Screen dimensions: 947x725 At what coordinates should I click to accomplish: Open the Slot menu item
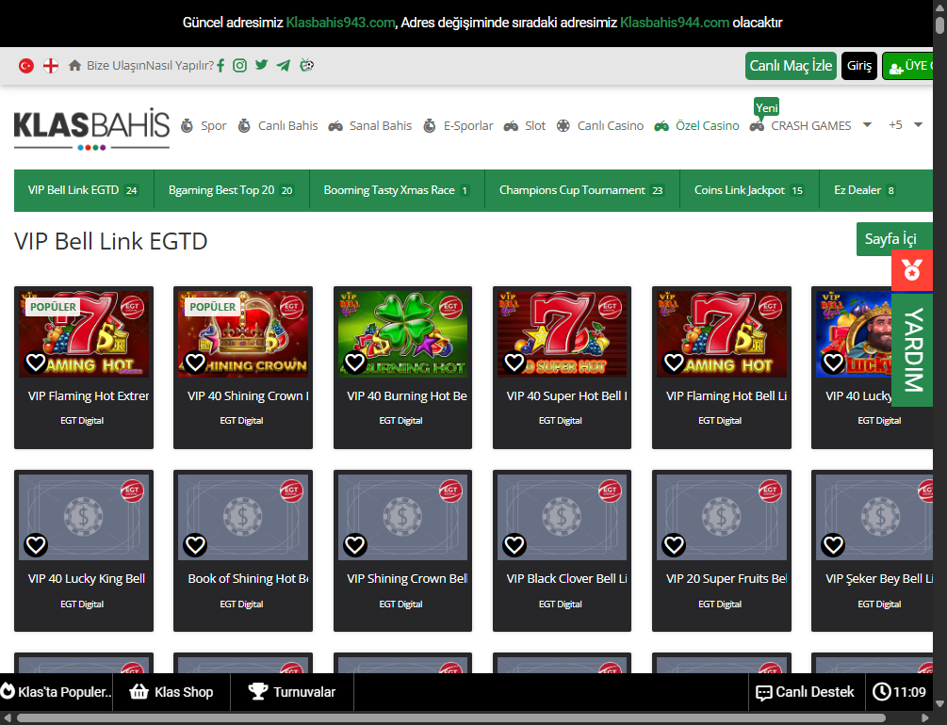534,125
